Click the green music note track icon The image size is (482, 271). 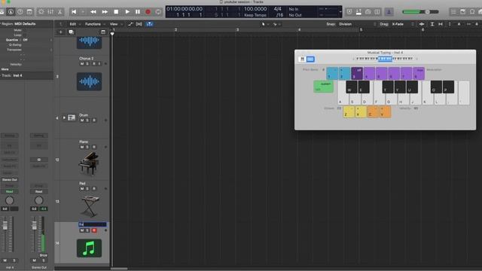point(89,248)
